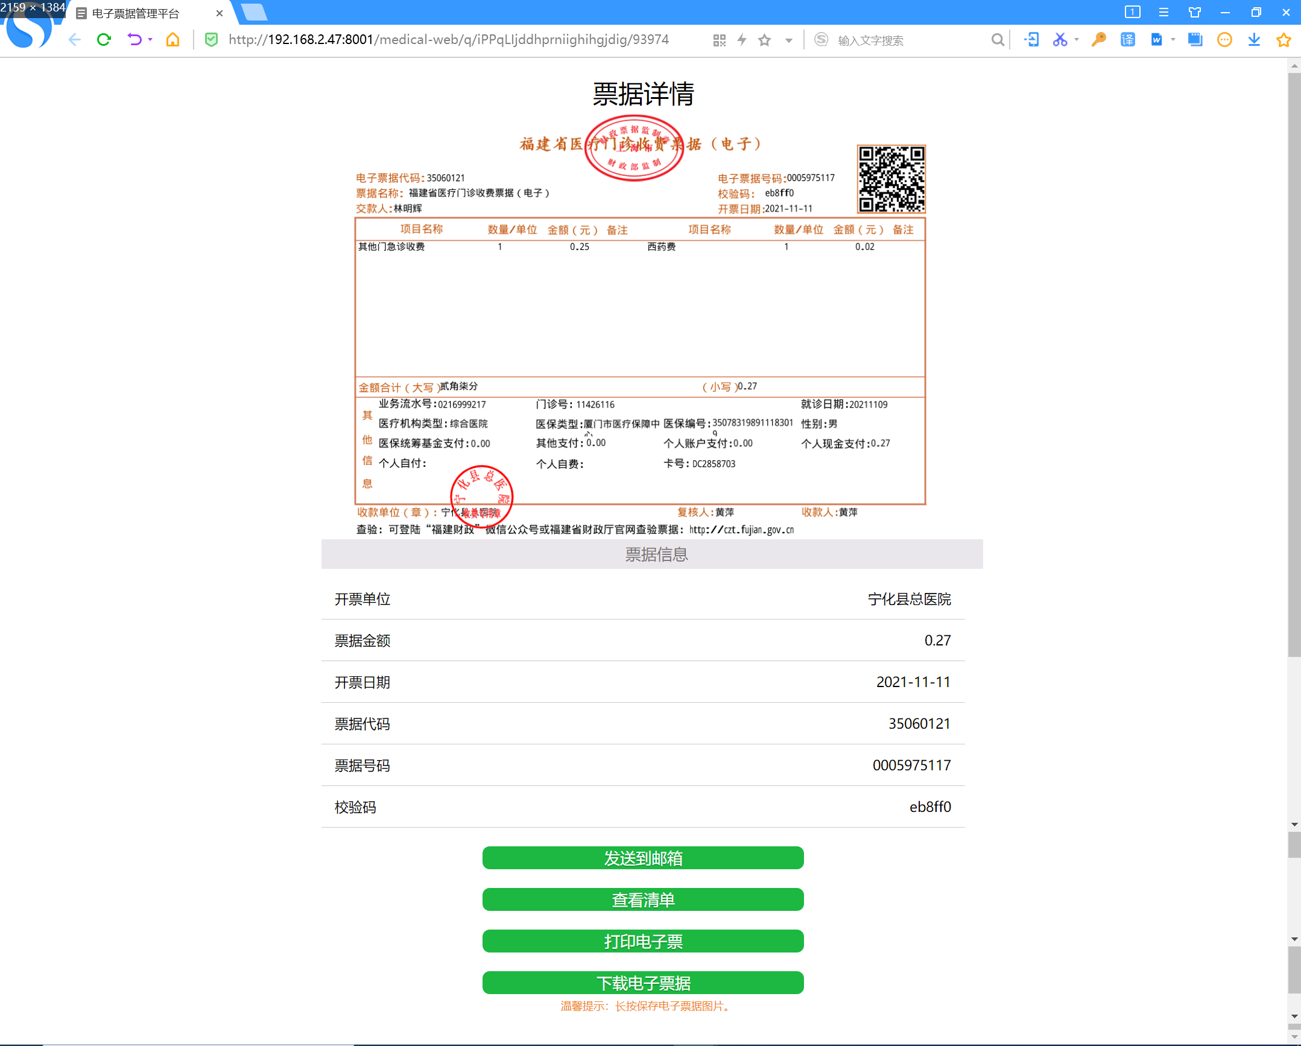Open the downloads arrow icon

pyautogui.click(x=1254, y=40)
